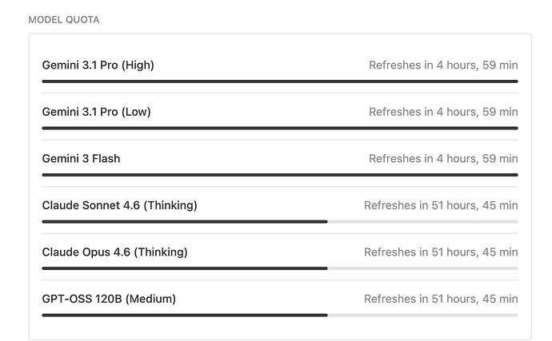The image size is (552, 341).
Task: Select the Gemini 3 Flash model name
Action: (x=81, y=159)
